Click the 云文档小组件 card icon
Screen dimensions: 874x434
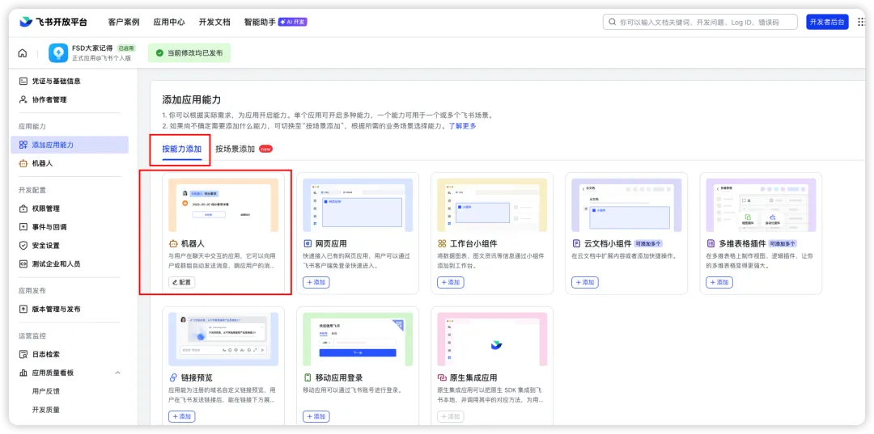coord(576,244)
